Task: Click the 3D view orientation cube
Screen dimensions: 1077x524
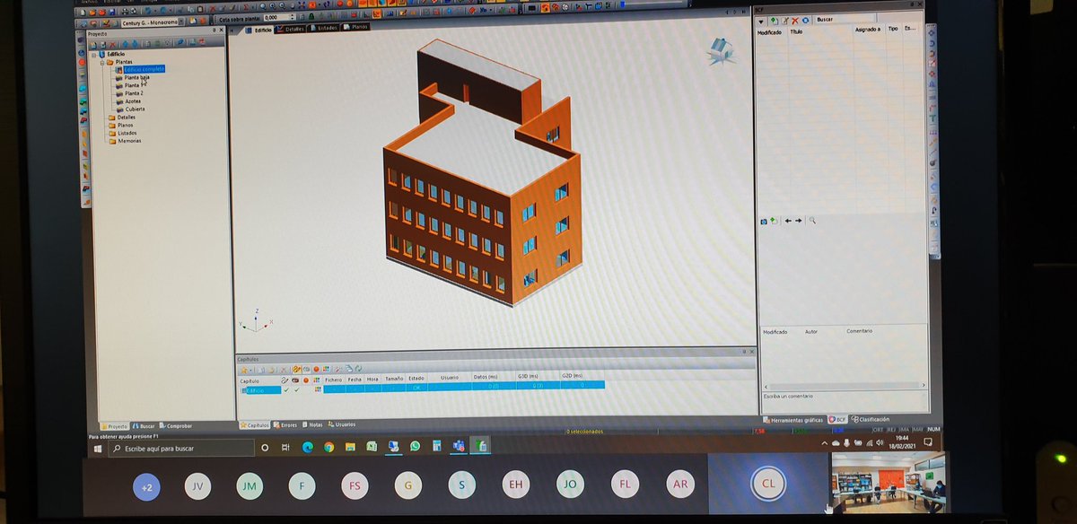Action: pyautogui.click(x=720, y=51)
